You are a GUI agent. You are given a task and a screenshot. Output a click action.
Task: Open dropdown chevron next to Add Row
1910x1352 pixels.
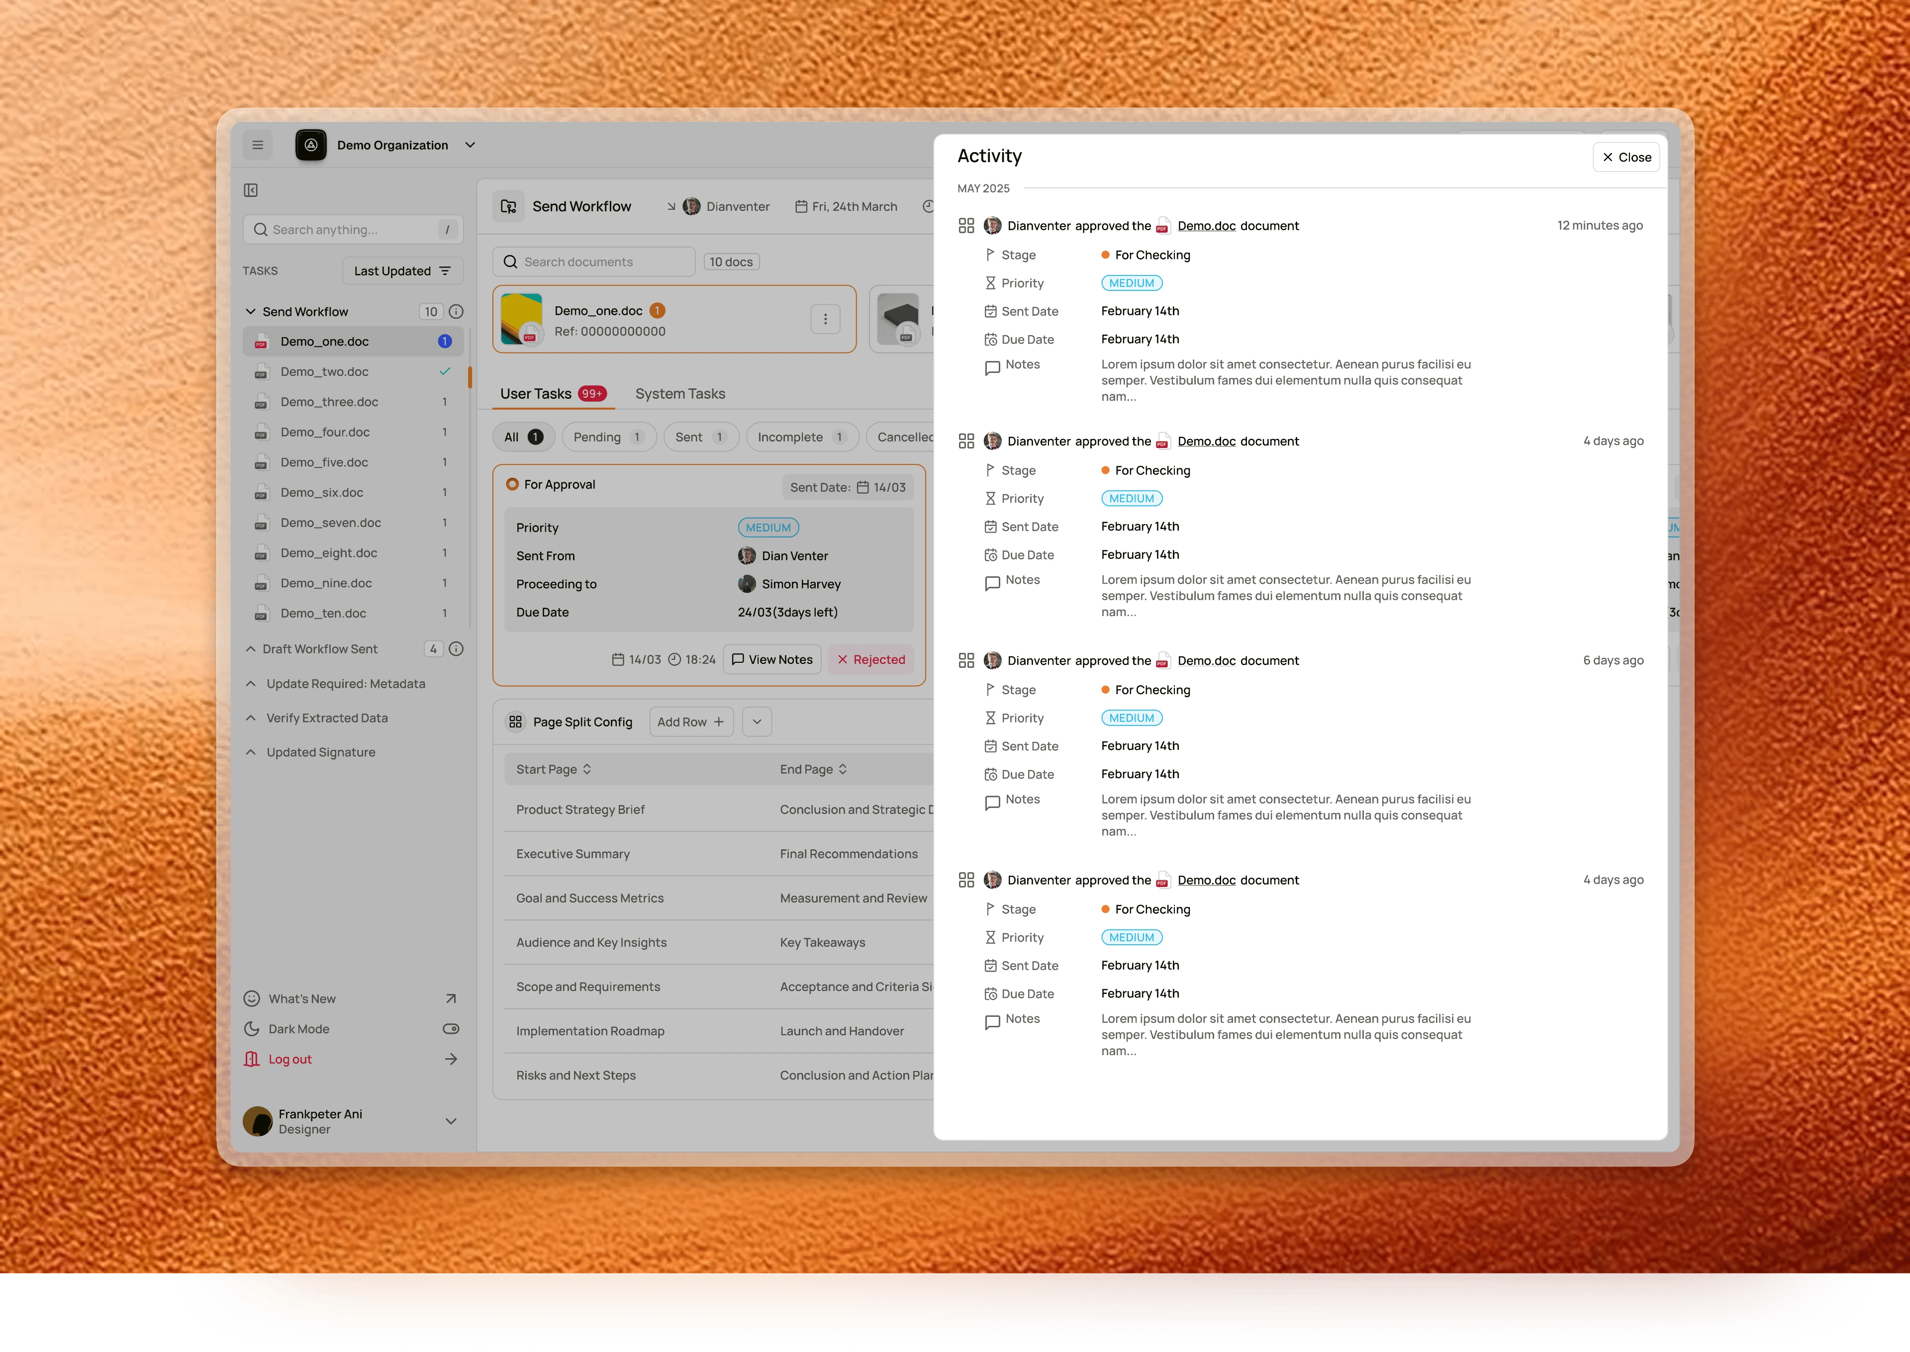click(757, 722)
